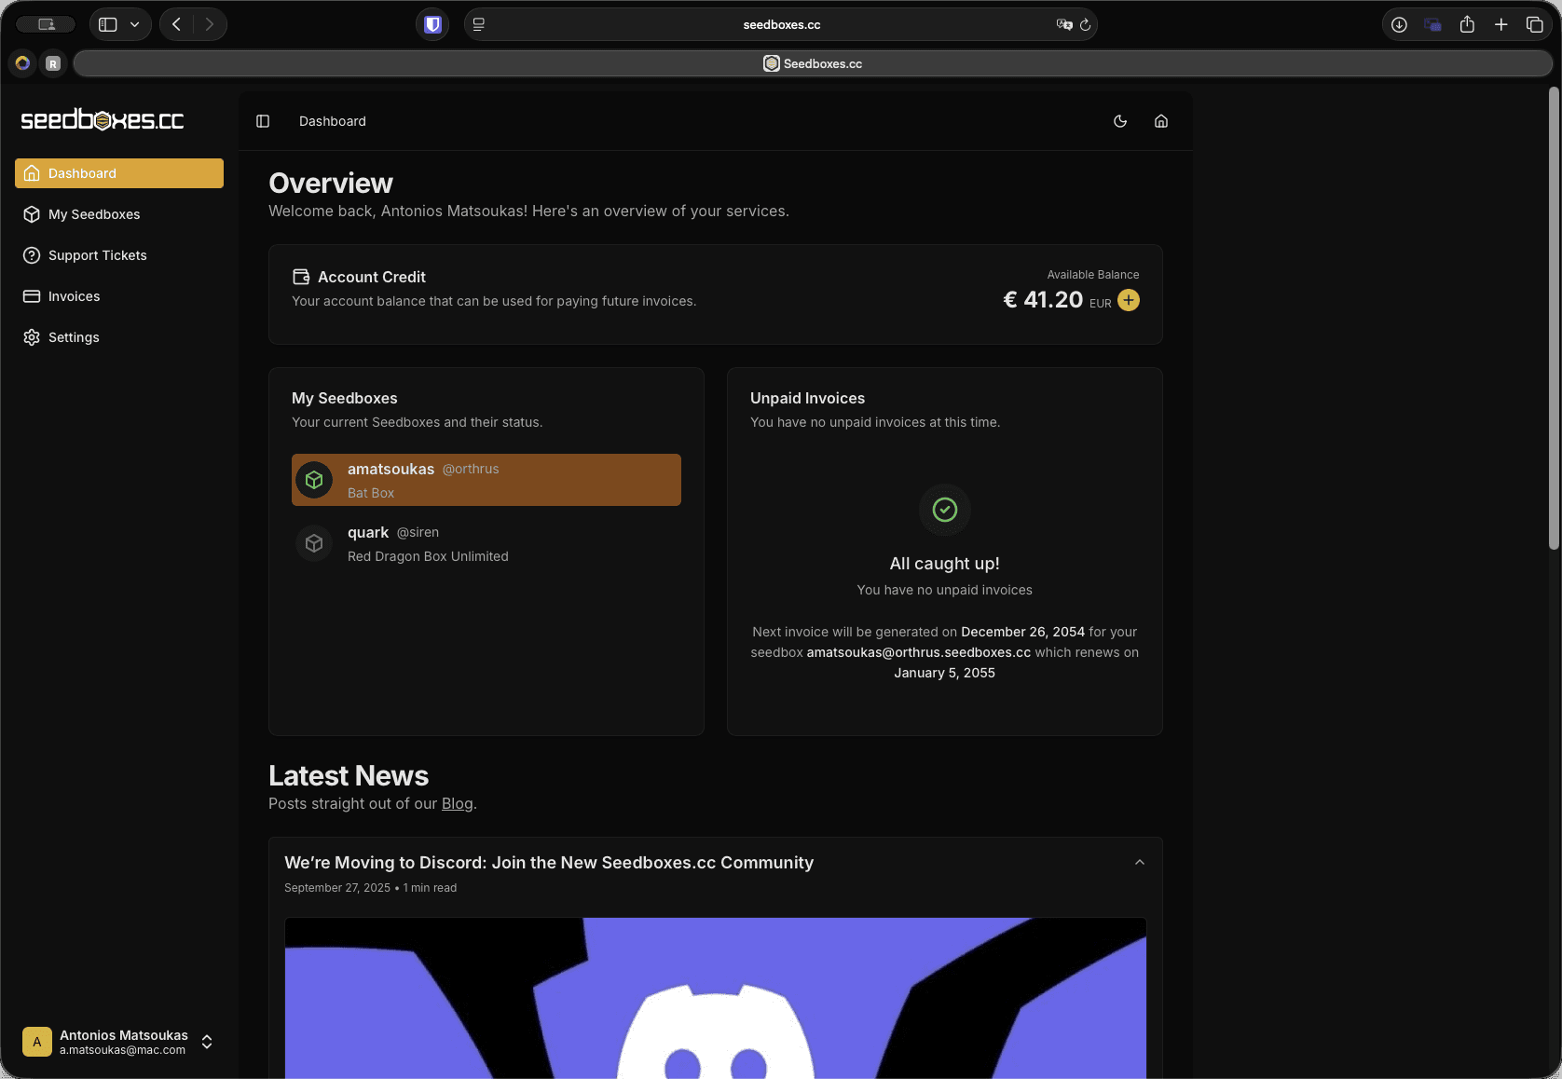Image resolution: width=1562 pixels, height=1079 pixels.
Task: Click the seedboxes.cc address field
Action: 781,24
